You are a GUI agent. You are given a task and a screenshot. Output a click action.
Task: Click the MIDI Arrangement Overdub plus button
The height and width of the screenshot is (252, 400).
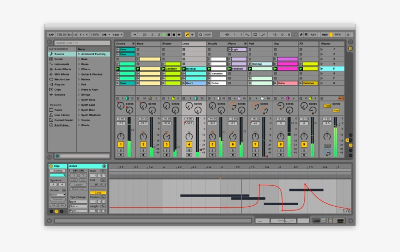(x=179, y=35)
